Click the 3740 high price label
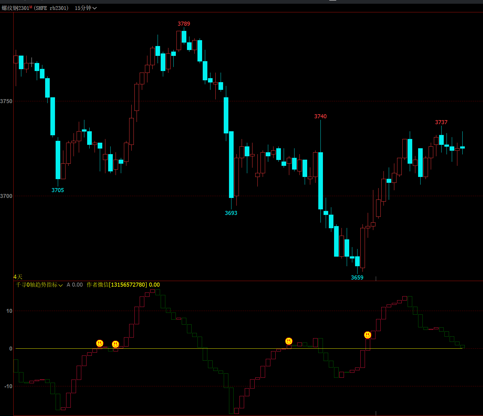483x416 pixels. tap(320, 116)
